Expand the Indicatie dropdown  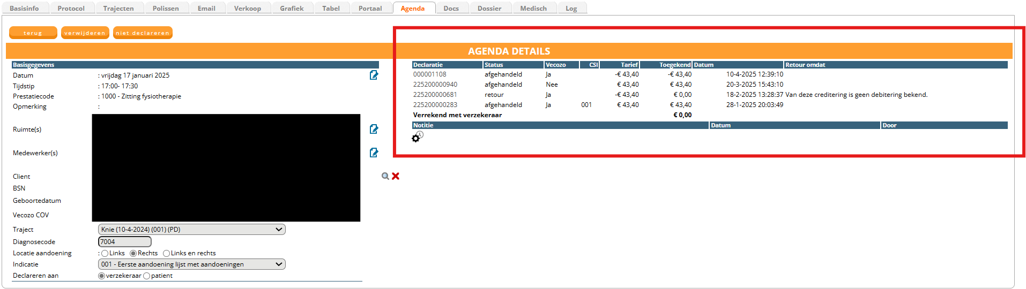(191, 264)
